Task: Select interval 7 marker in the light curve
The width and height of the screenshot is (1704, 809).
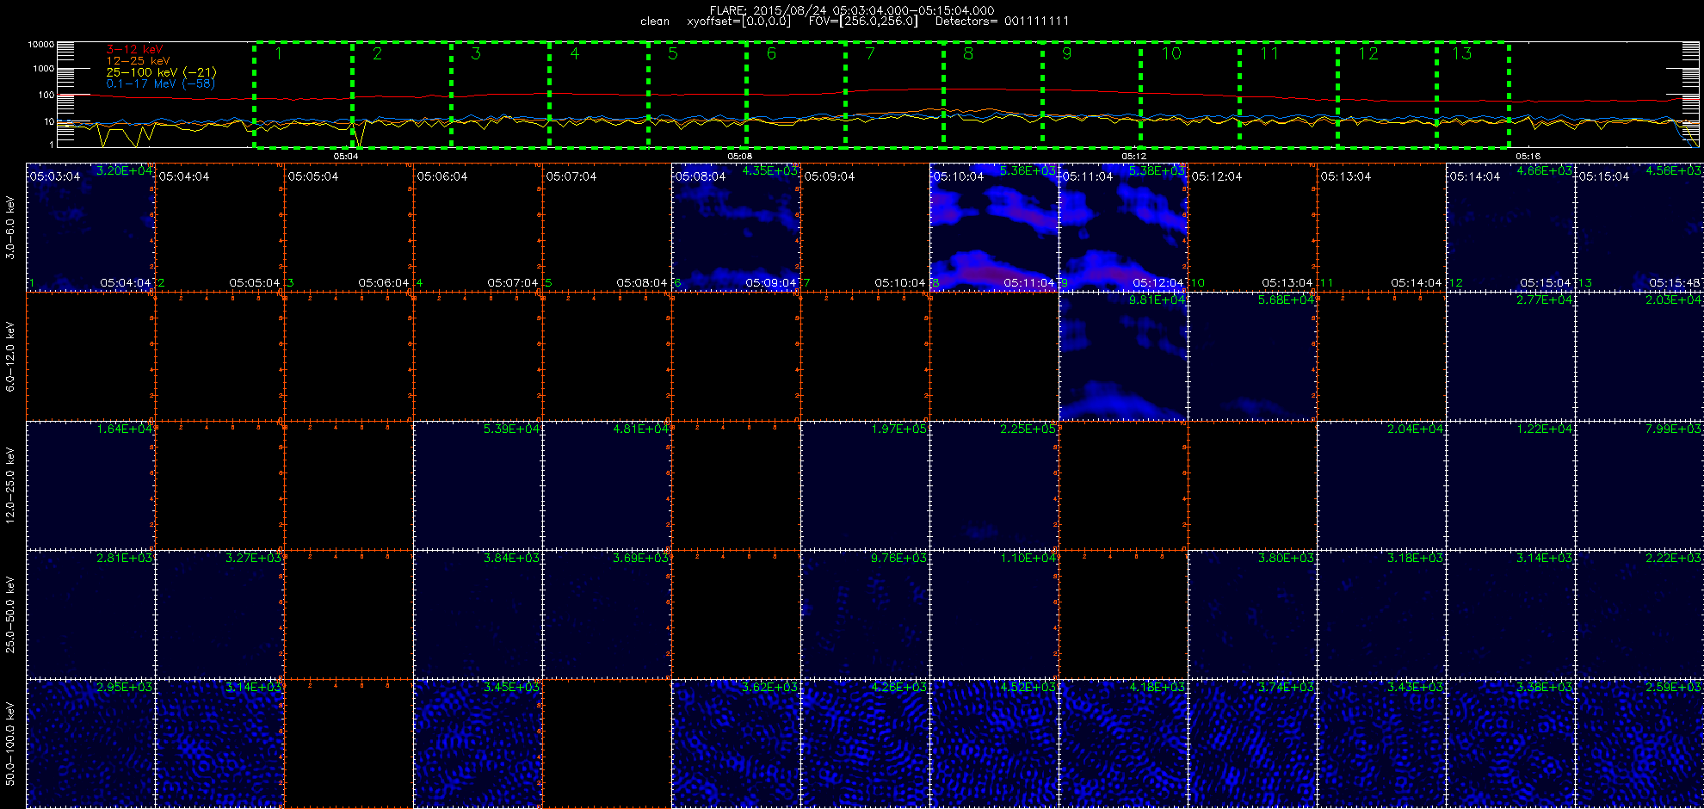Action: point(870,53)
